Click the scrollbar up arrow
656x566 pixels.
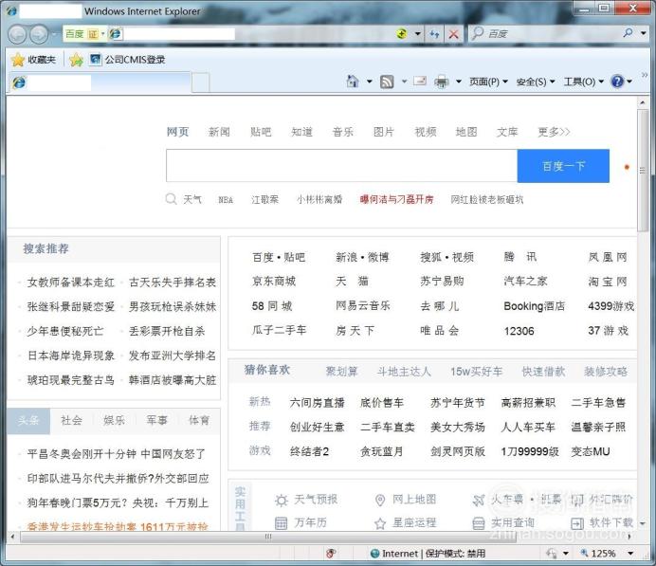[642, 101]
